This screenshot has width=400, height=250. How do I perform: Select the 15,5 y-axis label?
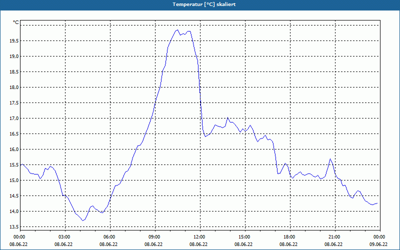point(14,165)
